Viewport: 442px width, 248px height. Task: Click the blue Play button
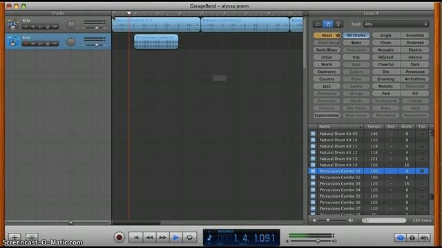[x=176, y=238]
